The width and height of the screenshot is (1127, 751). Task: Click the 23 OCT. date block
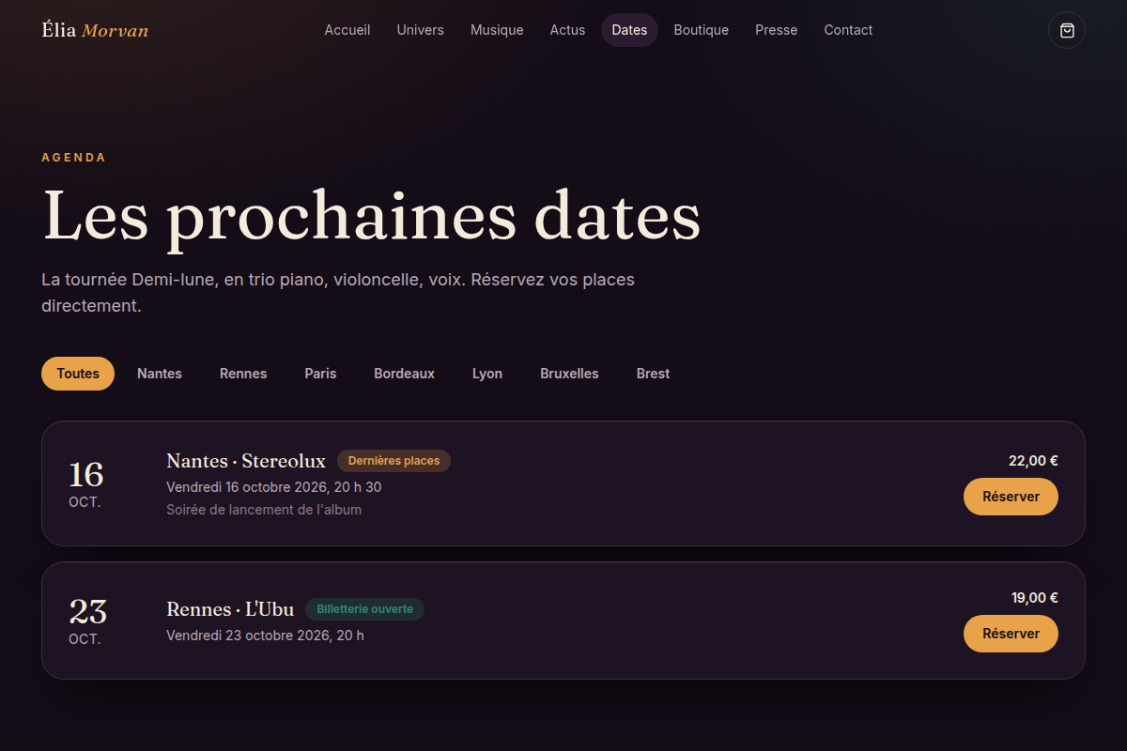[x=87, y=621]
